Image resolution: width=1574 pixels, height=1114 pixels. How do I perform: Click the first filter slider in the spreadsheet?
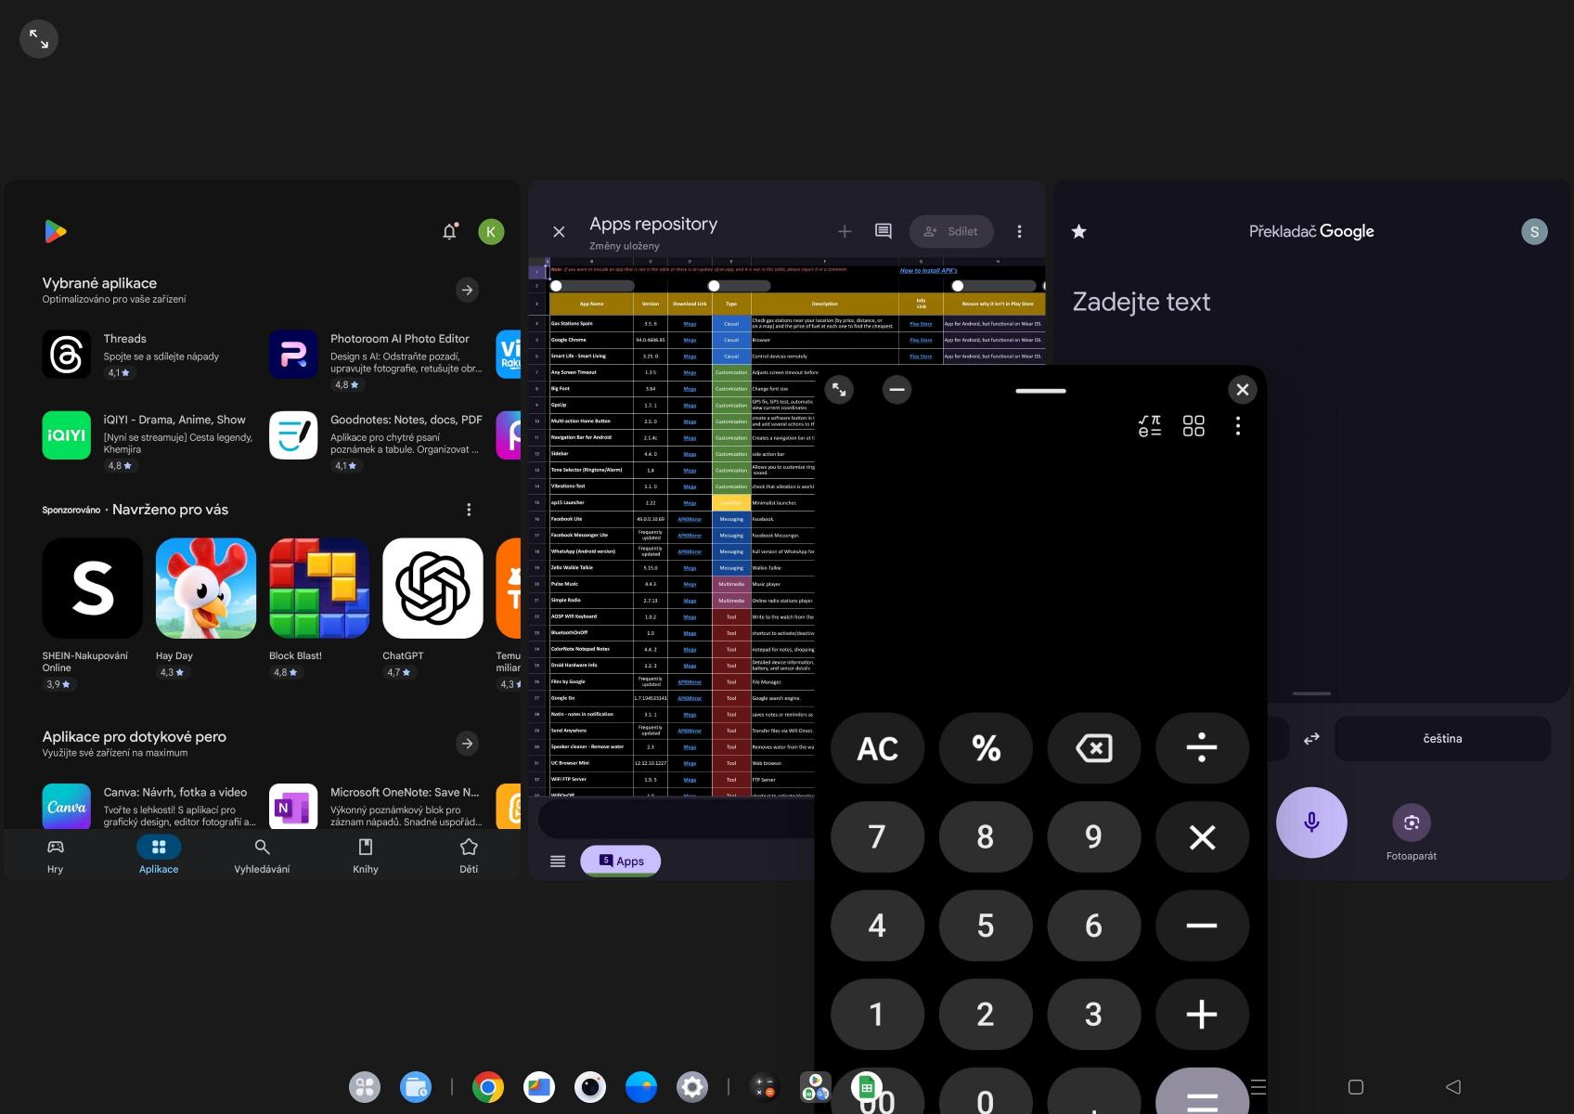click(592, 286)
